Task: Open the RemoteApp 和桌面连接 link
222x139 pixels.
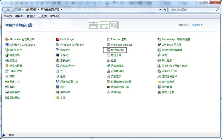Action: (176, 39)
